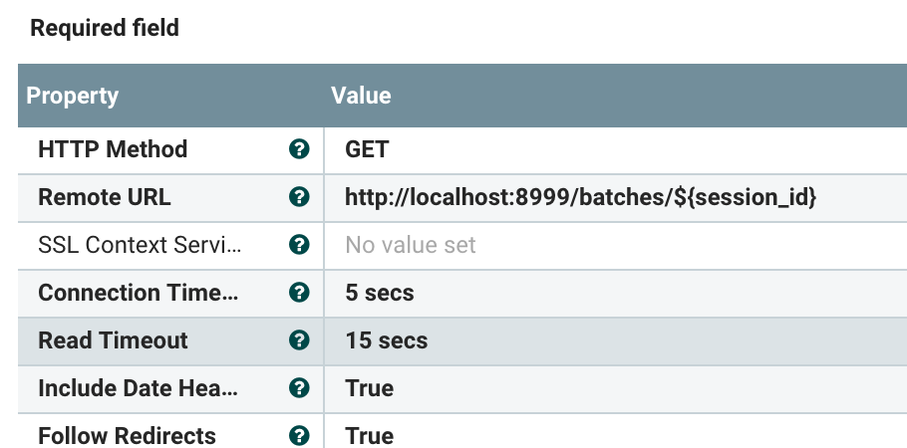Select the Follow Redirects property name
The width and height of the screenshot is (907, 448).
click(127, 436)
